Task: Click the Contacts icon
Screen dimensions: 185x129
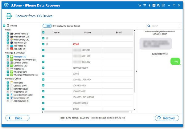Action: coord(12,63)
